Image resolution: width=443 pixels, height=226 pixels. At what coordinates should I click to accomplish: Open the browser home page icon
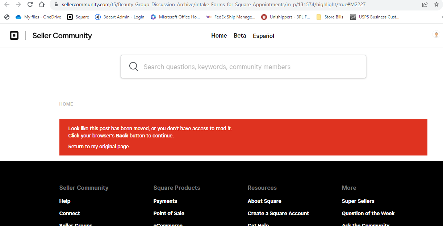pos(41,5)
